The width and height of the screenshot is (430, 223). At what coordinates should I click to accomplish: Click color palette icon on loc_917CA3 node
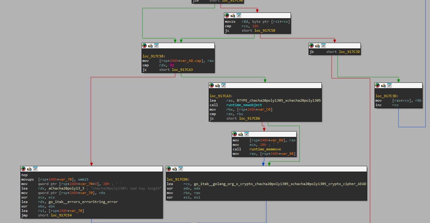tap(212, 85)
